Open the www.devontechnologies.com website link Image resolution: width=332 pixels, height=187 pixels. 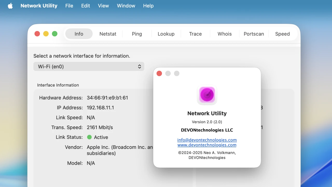coord(207,145)
